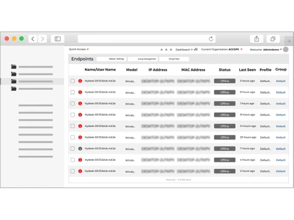
Task: Switch to the Group View tab
Action: (174, 59)
